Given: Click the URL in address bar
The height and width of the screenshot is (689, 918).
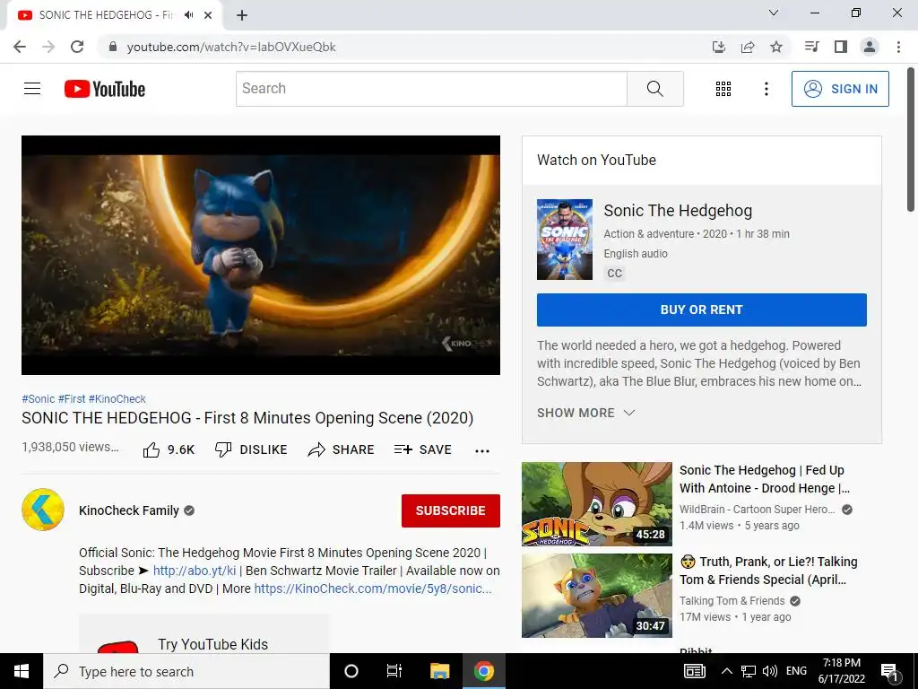Looking at the screenshot, I should tap(231, 47).
